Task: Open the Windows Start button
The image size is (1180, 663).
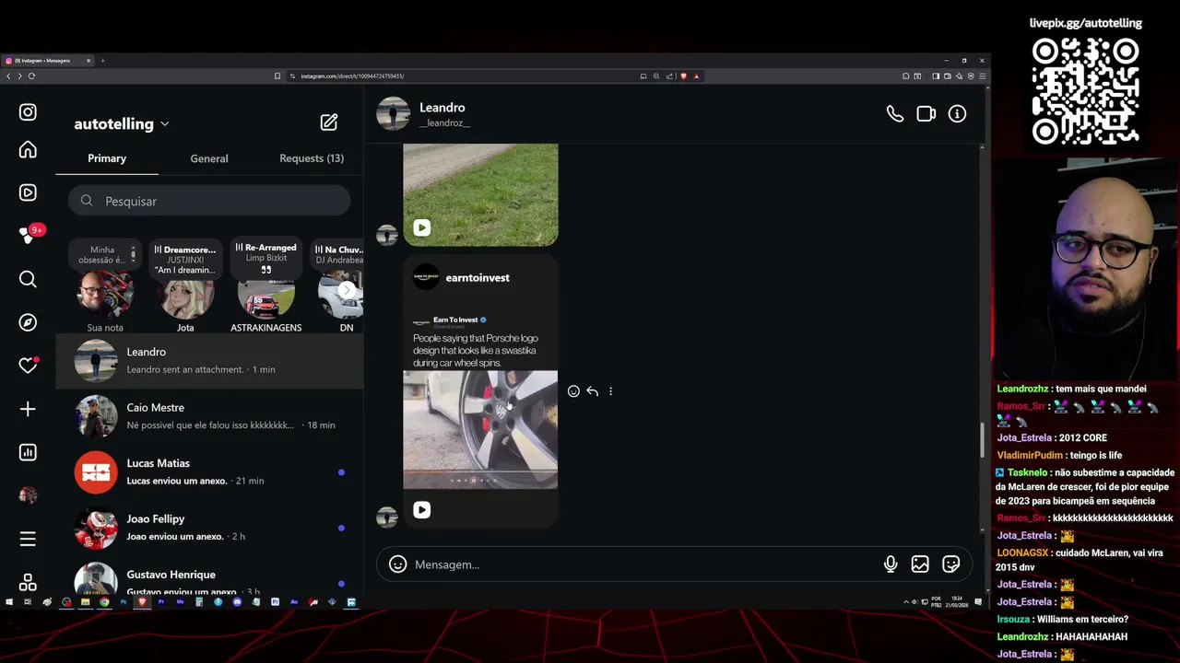Action: coord(9,602)
